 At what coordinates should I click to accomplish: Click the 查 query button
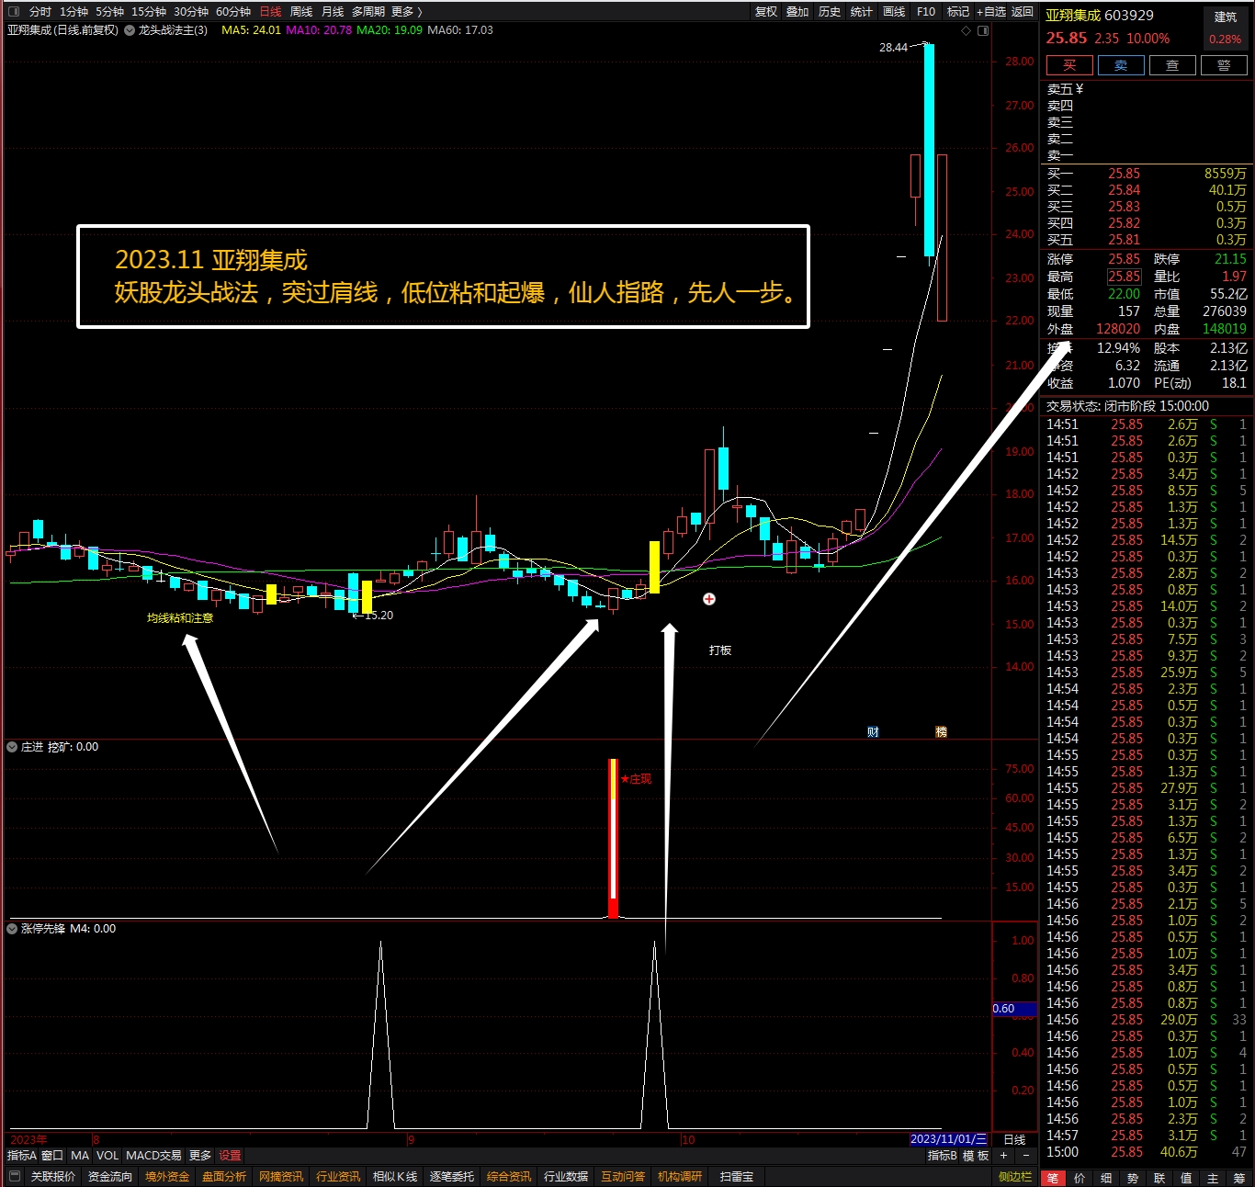(x=1172, y=65)
